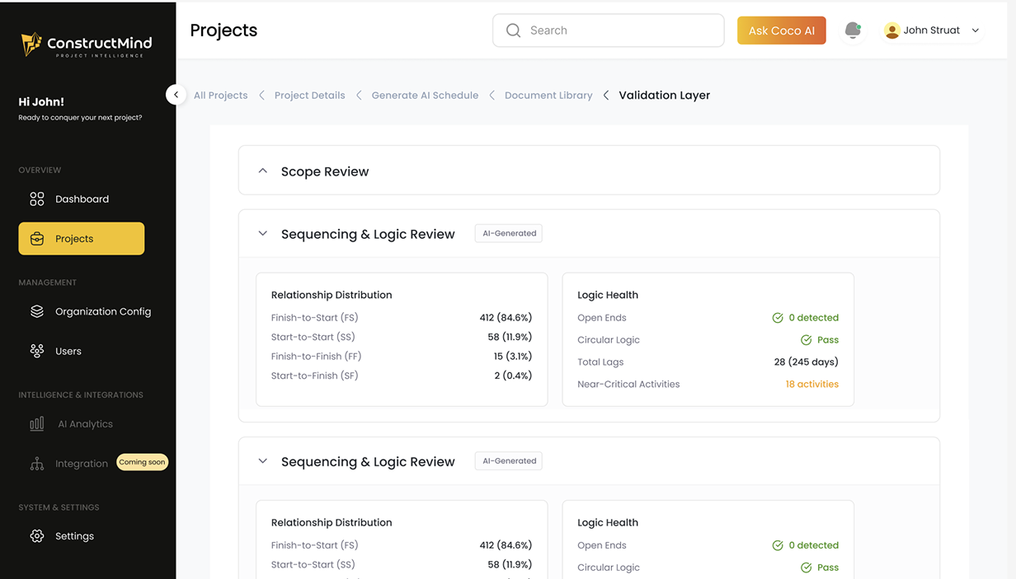Image resolution: width=1016 pixels, height=579 pixels.
Task: Click the Total Lags label
Action: pyautogui.click(x=600, y=362)
